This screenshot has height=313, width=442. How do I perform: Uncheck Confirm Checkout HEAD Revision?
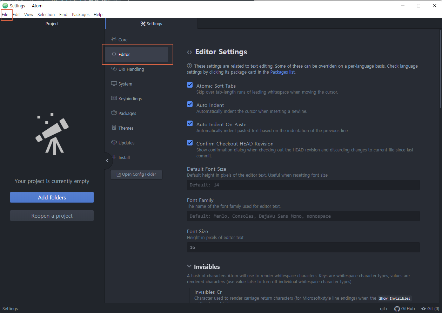[x=190, y=143]
